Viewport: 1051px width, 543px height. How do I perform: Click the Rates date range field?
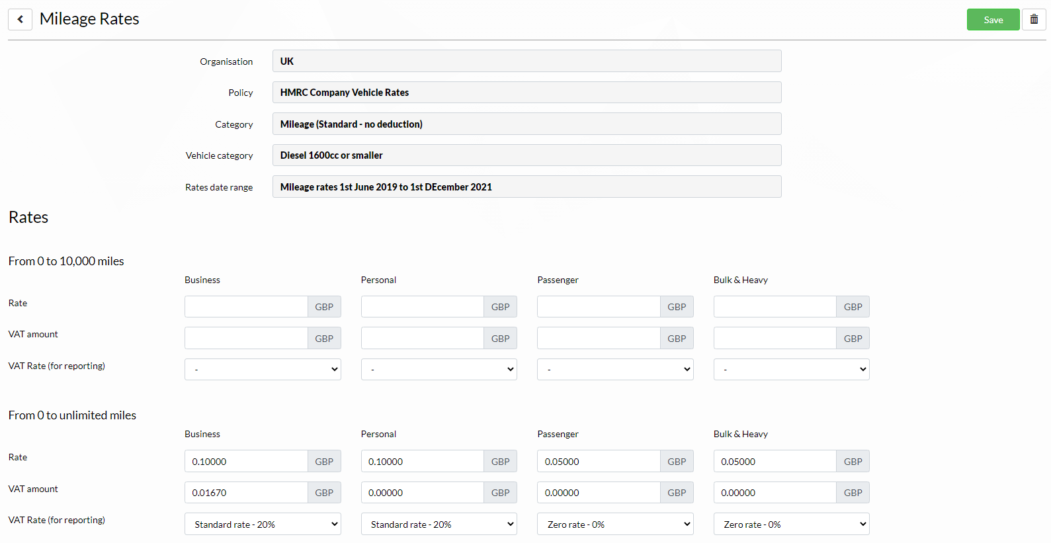[526, 187]
